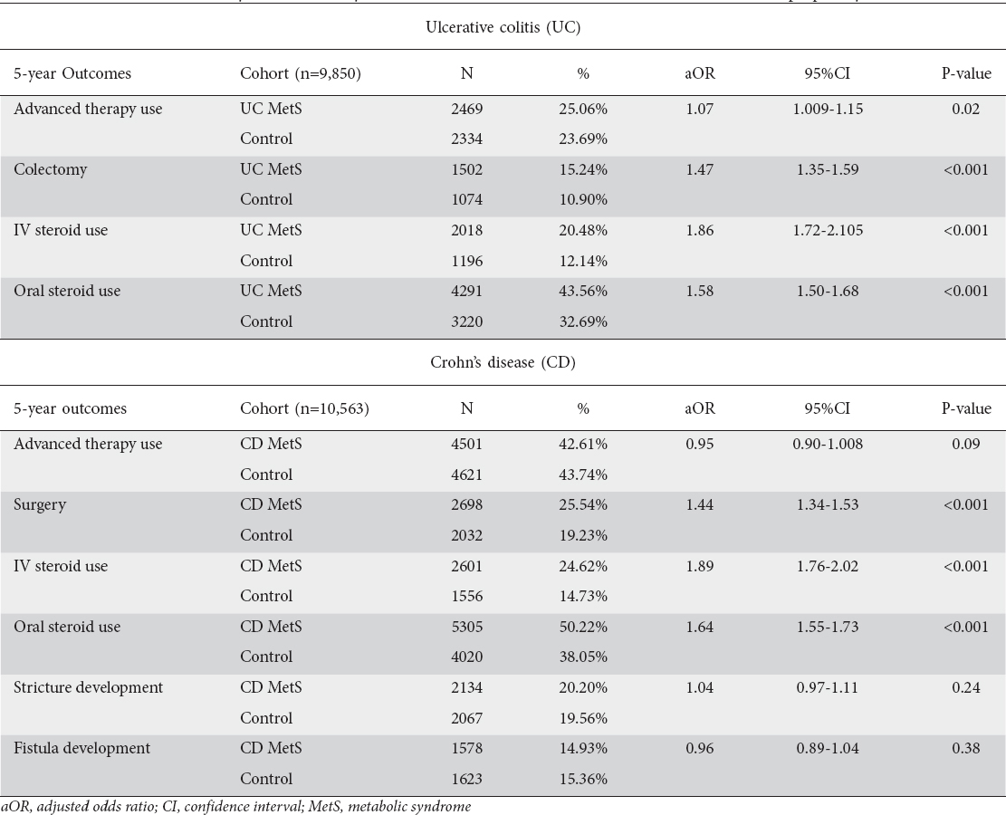Select the Fistula development row label
Screen dimensions: 1006x815
pyautogui.click(x=81, y=748)
